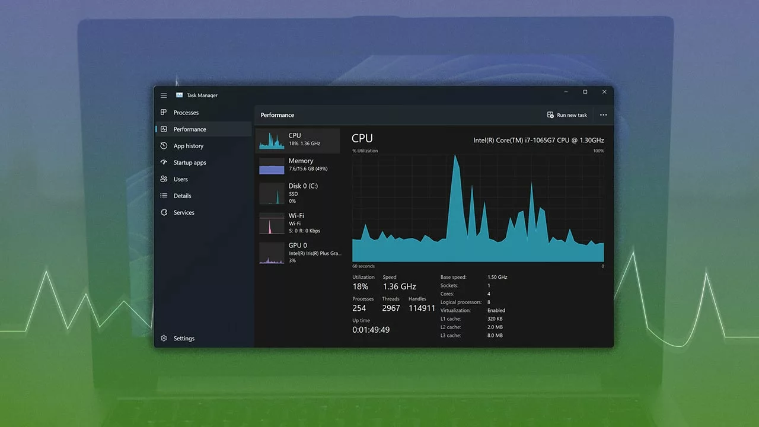759x427 pixels.
Task: Click the Startup apps gauge icon
Action: (x=164, y=162)
